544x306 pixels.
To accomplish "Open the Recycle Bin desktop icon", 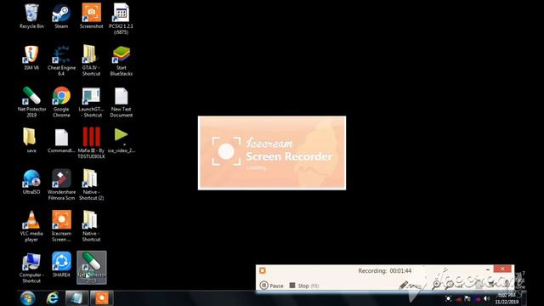I will [x=31, y=16].
